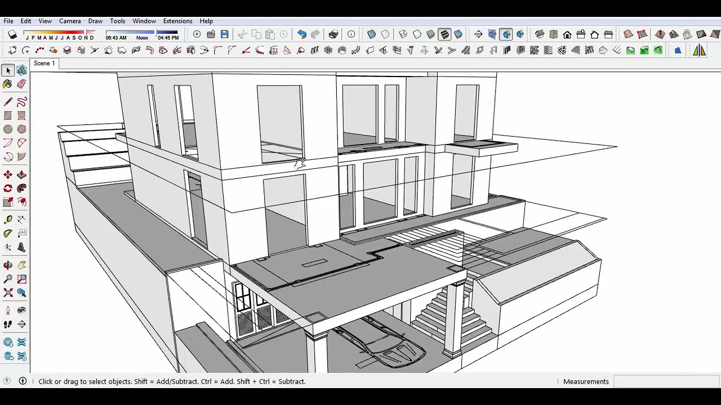Image resolution: width=721 pixels, height=405 pixels.
Task: Open the Extensions menu
Action: click(x=177, y=21)
